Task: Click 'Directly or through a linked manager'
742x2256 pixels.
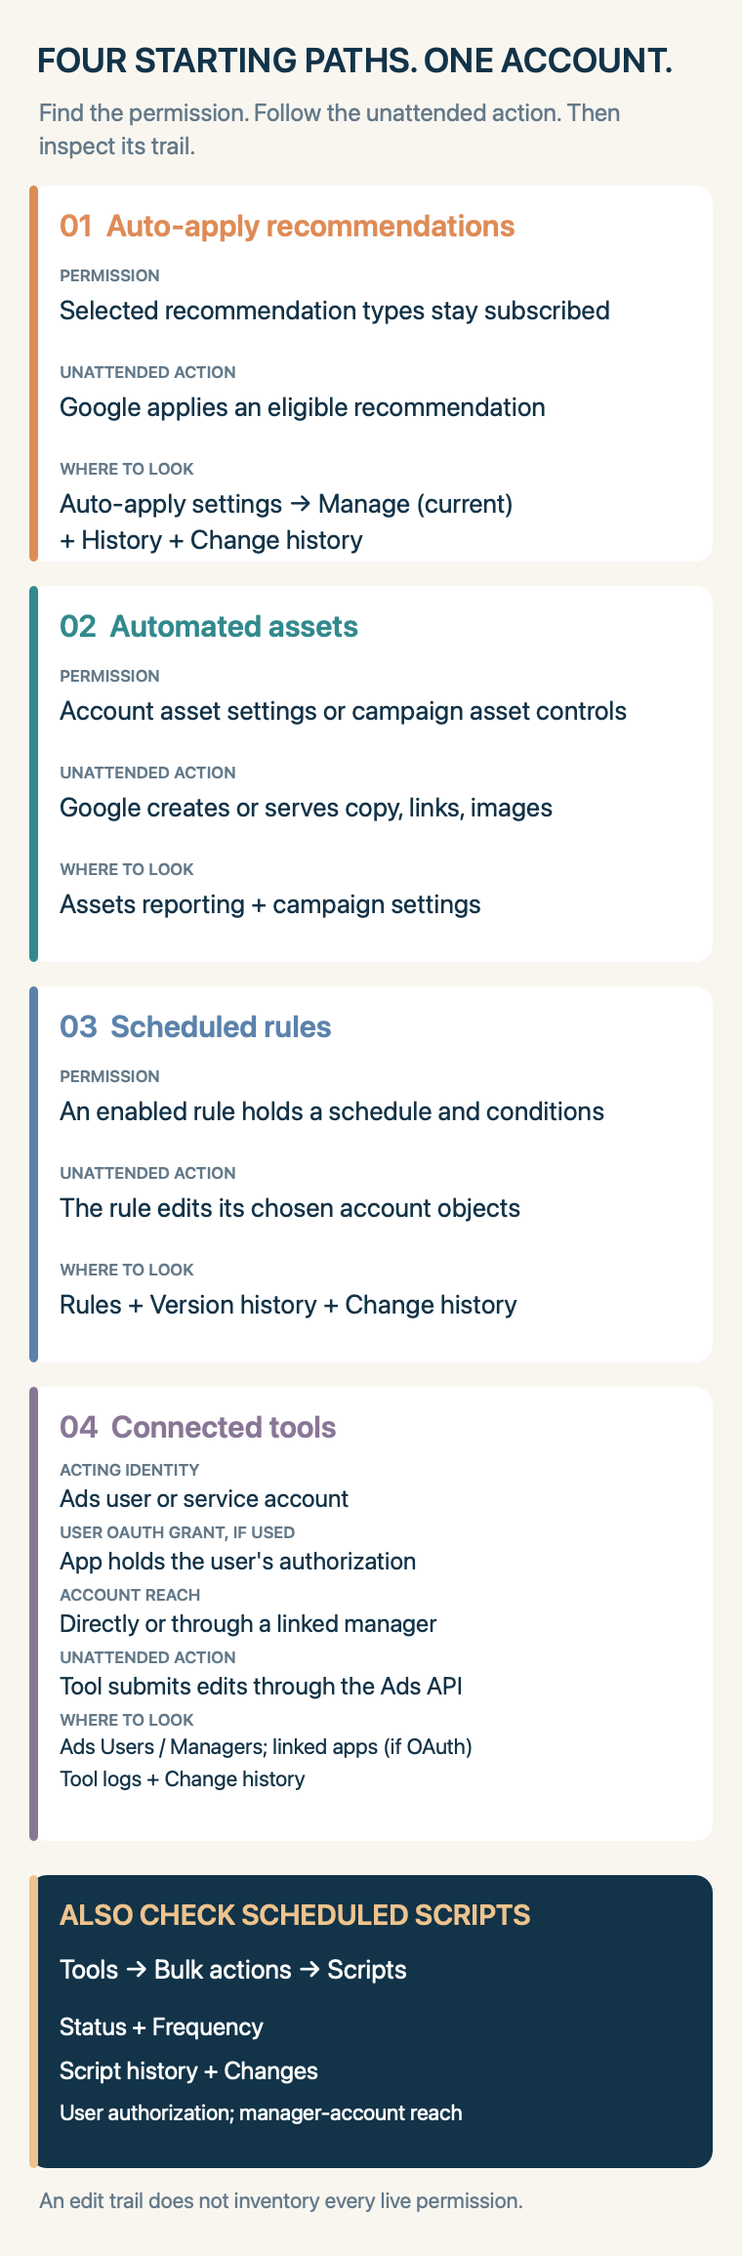Action: 248,1624
